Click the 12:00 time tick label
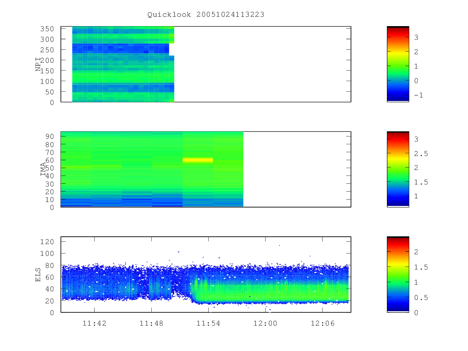Screen dimensions: 468x351 pos(265,323)
